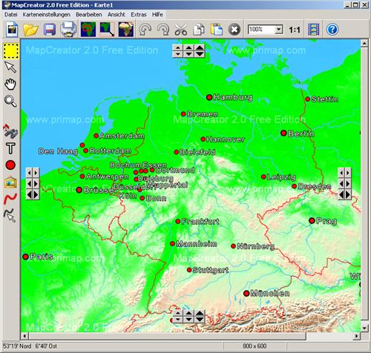Create a new map document
The width and height of the screenshot is (371, 353).
[x=12, y=30]
